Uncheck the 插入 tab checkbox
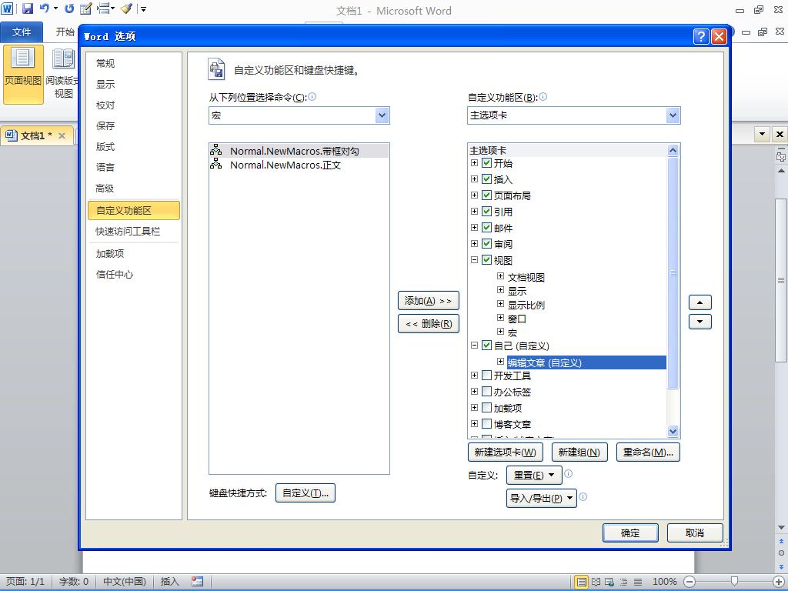This screenshot has width=788, height=591. coord(486,179)
